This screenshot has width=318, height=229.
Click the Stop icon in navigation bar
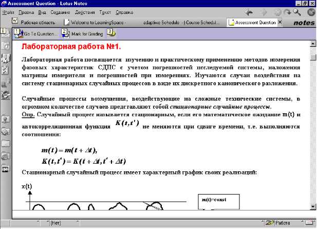click(x=278, y=12)
